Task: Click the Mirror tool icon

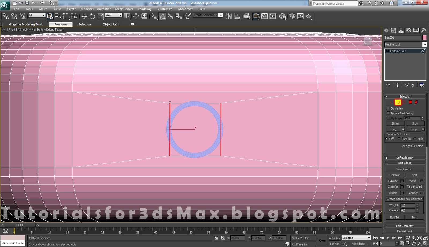Action: [228, 16]
